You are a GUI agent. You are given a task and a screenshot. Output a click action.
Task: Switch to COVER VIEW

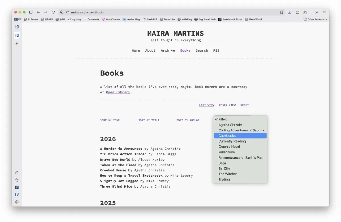[227, 105]
